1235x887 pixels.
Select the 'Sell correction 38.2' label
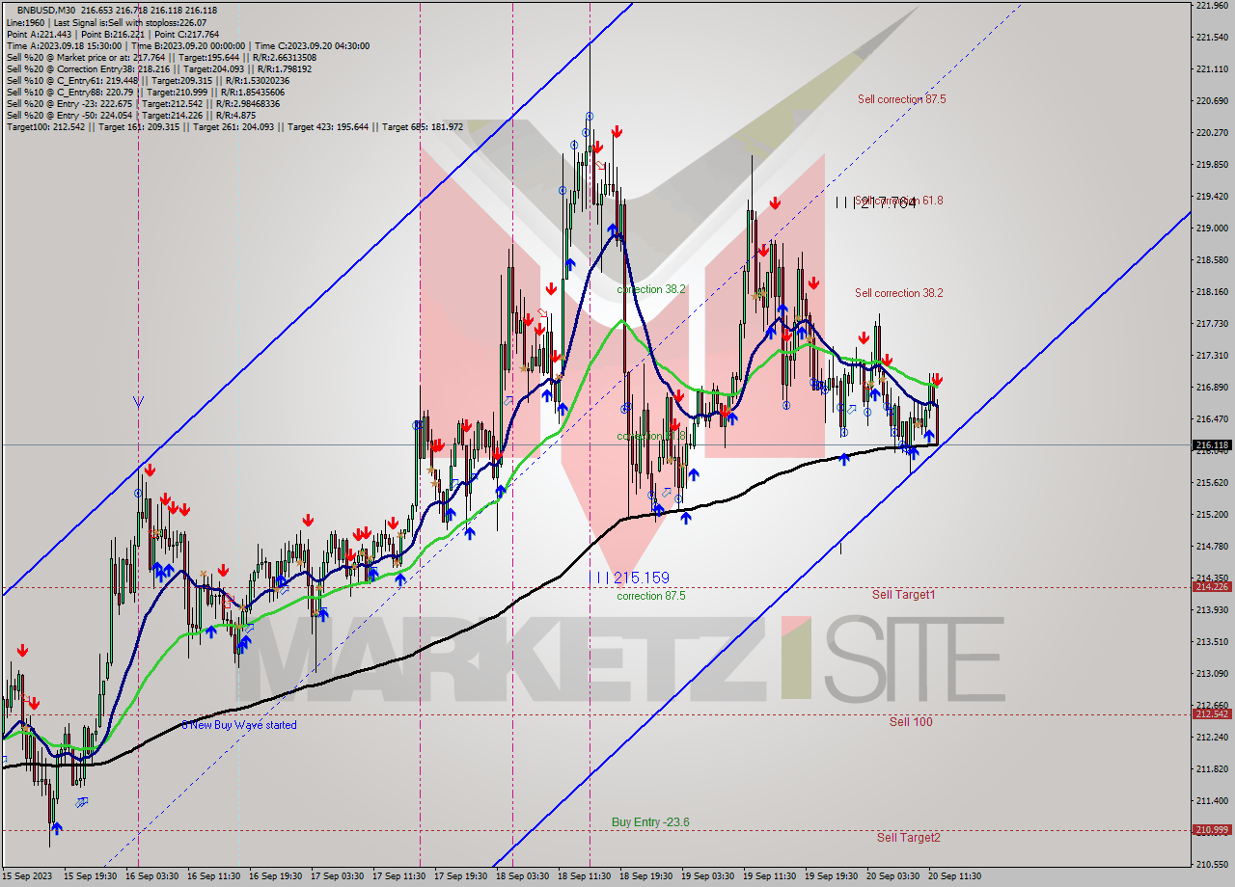click(x=898, y=293)
